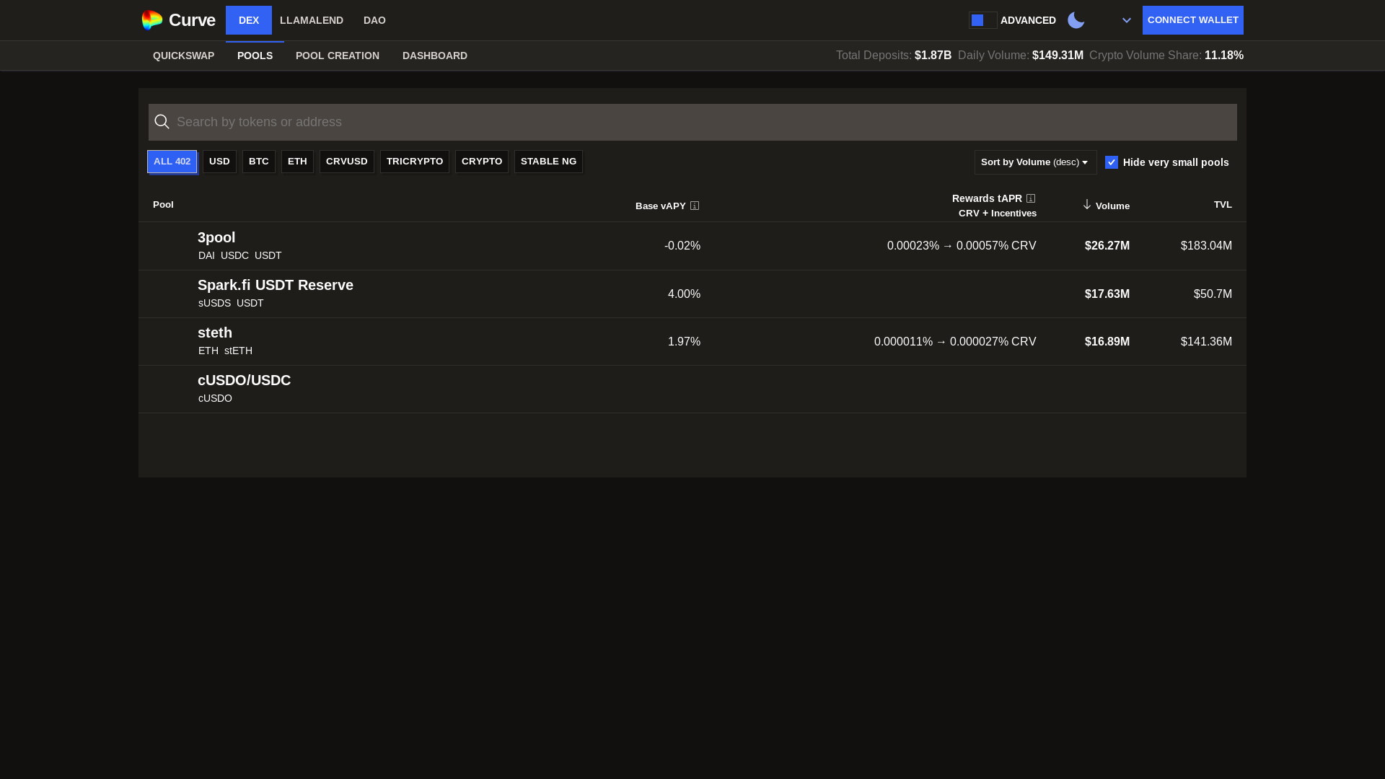Click Daily Volume $149.31M stat

click(x=1021, y=56)
